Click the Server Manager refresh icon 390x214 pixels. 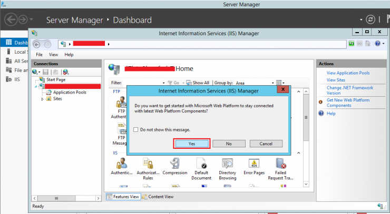(370, 19)
